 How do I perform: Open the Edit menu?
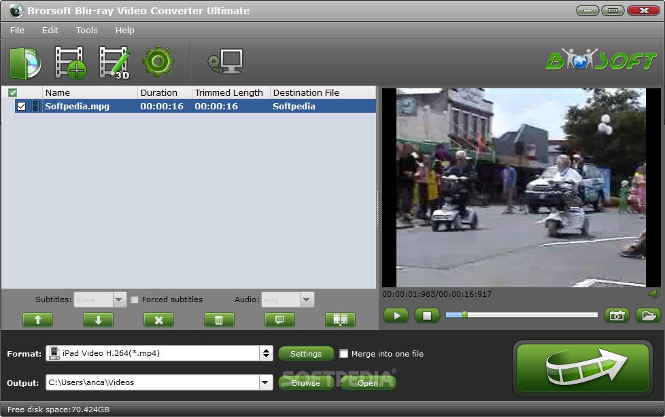tap(50, 30)
